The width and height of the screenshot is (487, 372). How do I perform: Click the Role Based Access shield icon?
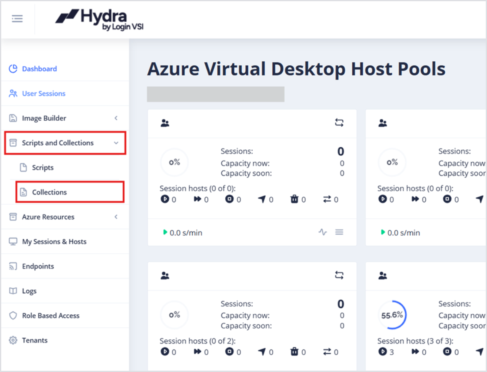pyautogui.click(x=13, y=316)
